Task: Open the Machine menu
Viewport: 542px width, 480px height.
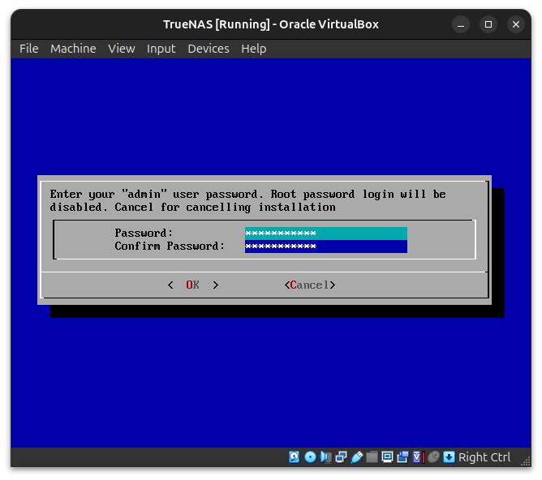Action: click(73, 49)
